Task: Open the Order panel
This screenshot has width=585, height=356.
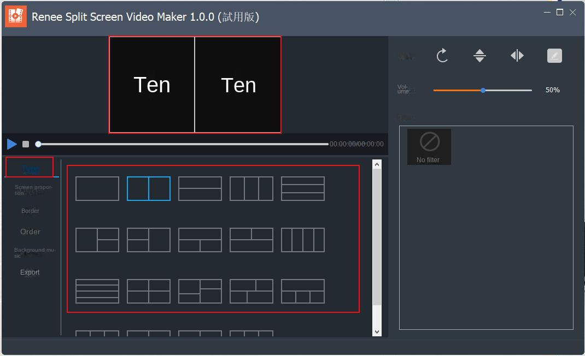Action: [x=30, y=232]
